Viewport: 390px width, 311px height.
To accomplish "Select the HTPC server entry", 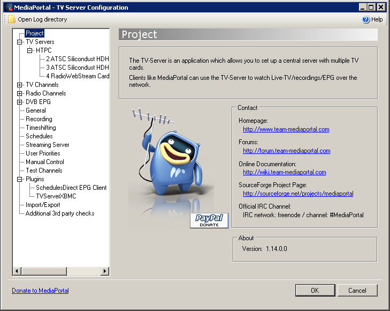I will 43,50.
